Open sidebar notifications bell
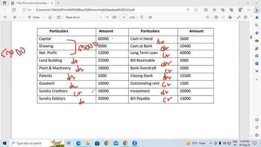The image size is (261, 147). pyautogui.click(x=257, y=18)
